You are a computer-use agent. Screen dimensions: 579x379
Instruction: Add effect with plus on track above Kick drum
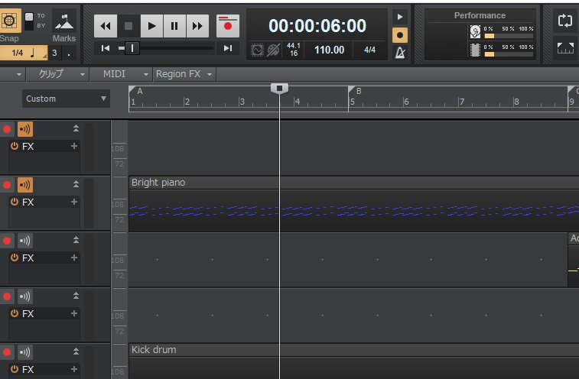tap(74, 313)
